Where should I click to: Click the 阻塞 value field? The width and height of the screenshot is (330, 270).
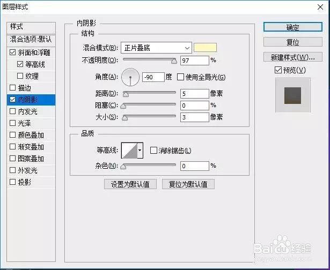[195, 106]
